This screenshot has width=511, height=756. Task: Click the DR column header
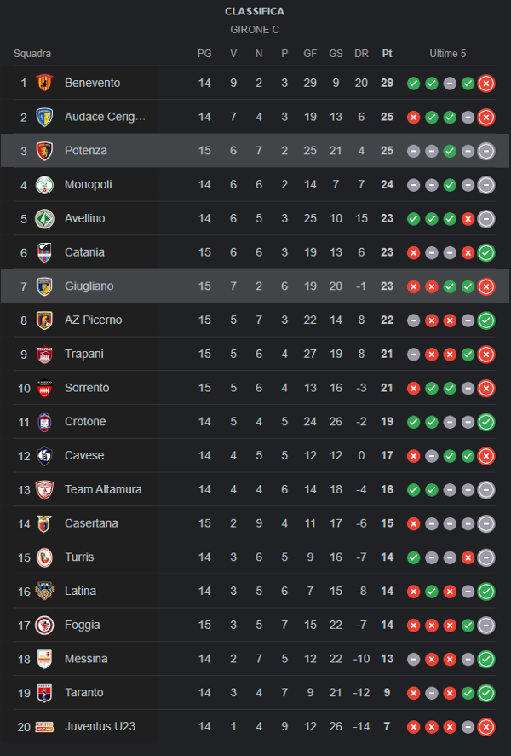click(x=361, y=54)
